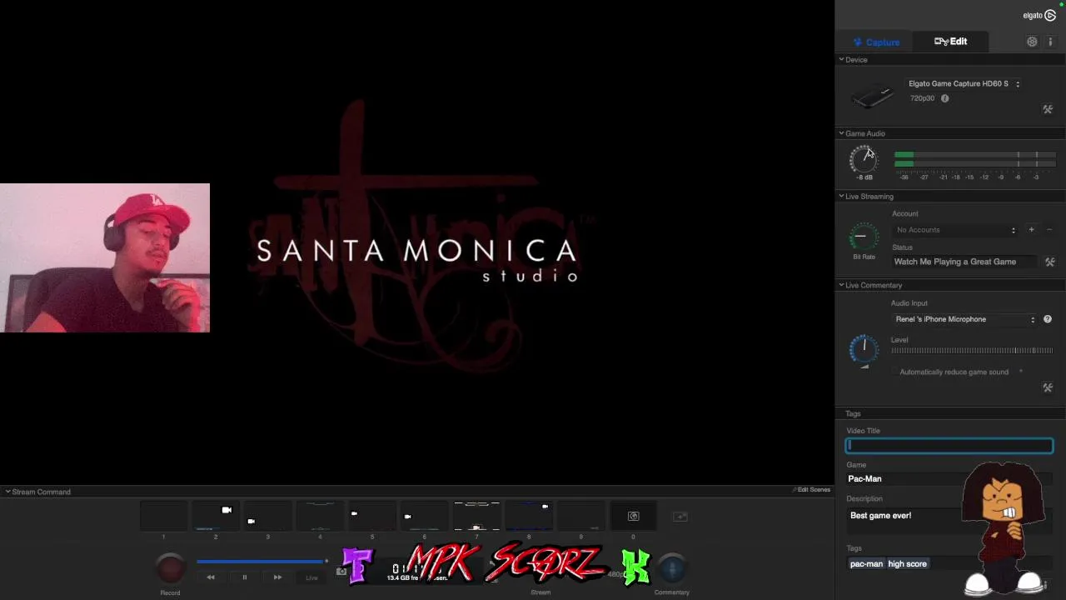1066x600 pixels.
Task: Select the pac-man tag
Action: click(x=866, y=564)
